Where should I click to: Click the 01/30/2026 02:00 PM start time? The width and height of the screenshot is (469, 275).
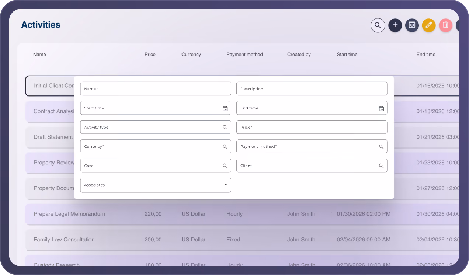(x=364, y=214)
